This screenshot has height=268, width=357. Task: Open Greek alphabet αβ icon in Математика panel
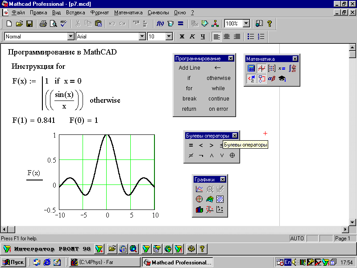click(x=272, y=79)
